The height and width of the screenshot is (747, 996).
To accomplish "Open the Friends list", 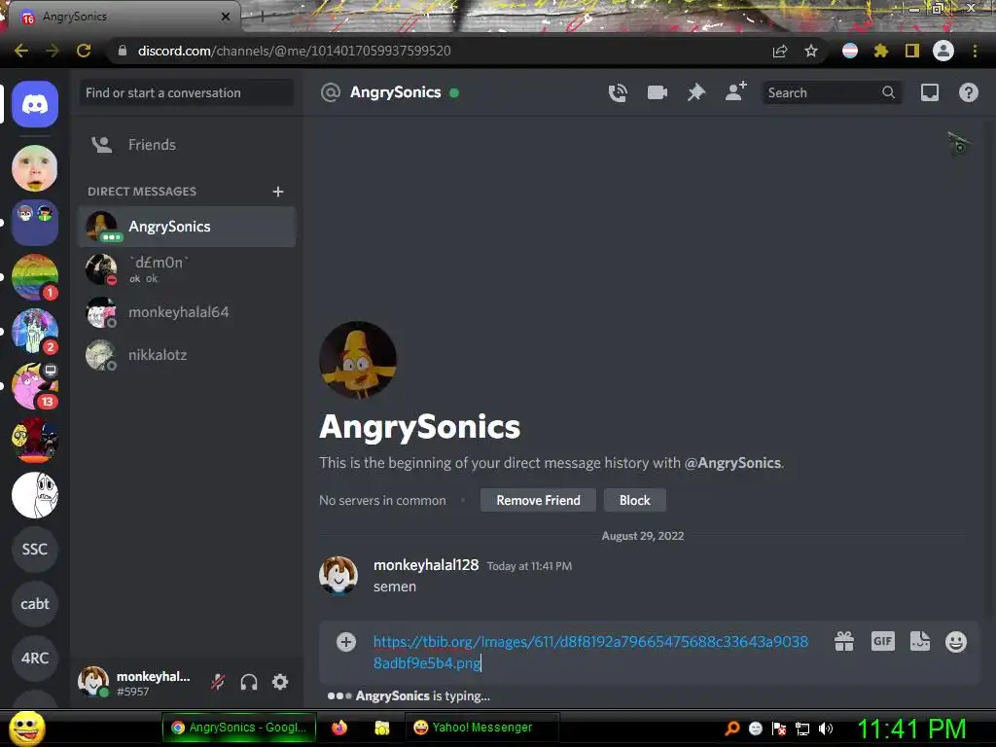I will point(187,145).
